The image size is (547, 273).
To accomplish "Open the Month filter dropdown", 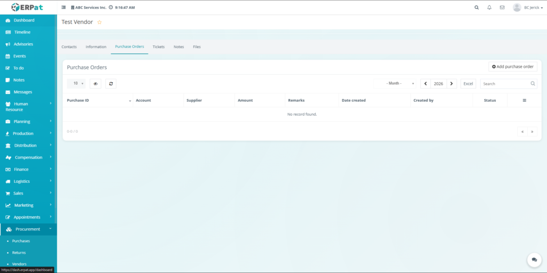I will pos(395,84).
